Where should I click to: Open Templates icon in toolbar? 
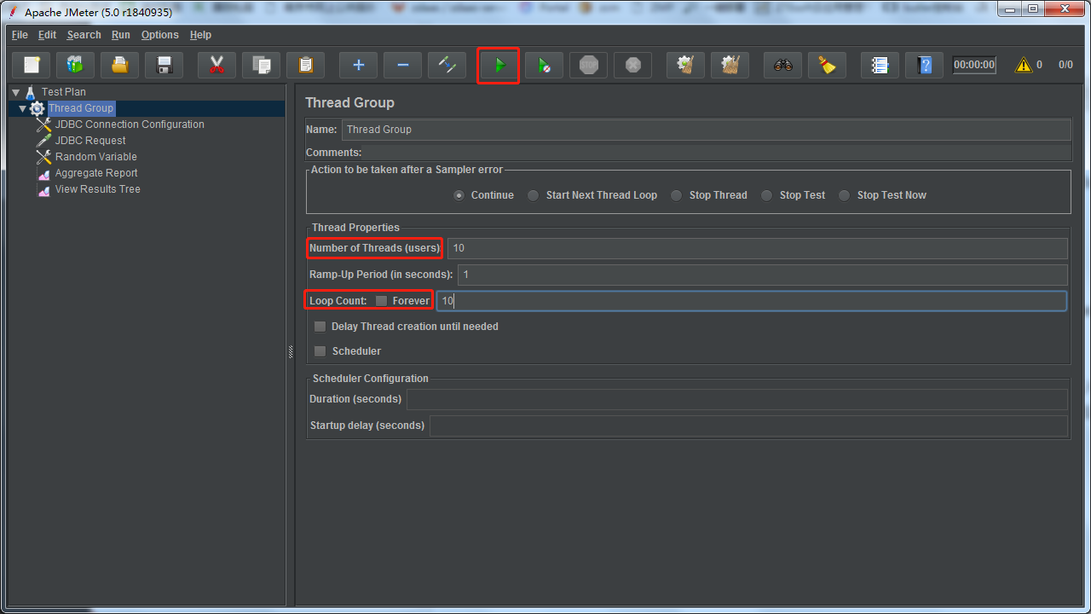[x=76, y=65]
